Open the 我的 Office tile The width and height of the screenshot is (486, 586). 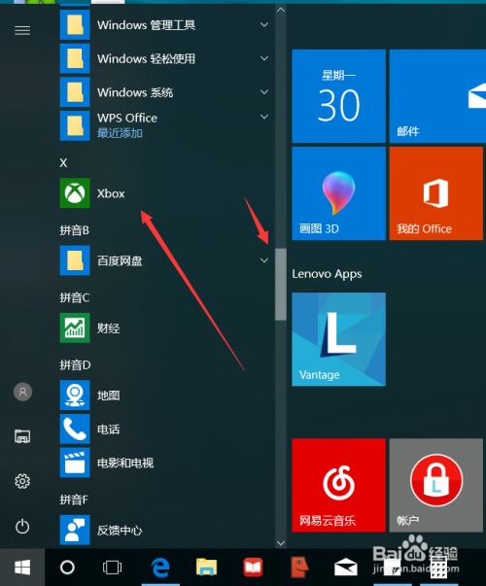435,193
